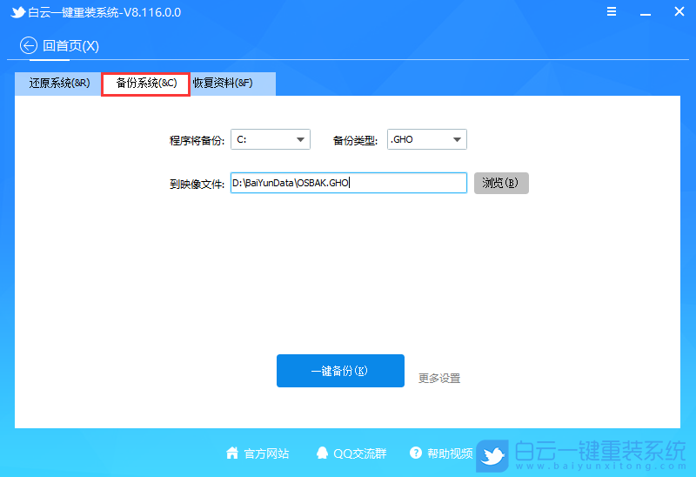The image size is (696, 477).
Task: Start backup with 一键备份(K) button
Action: [340, 371]
